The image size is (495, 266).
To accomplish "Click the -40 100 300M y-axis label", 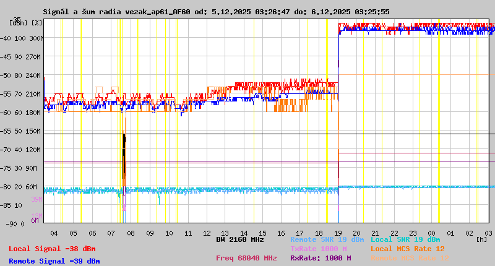I will 22,38.
